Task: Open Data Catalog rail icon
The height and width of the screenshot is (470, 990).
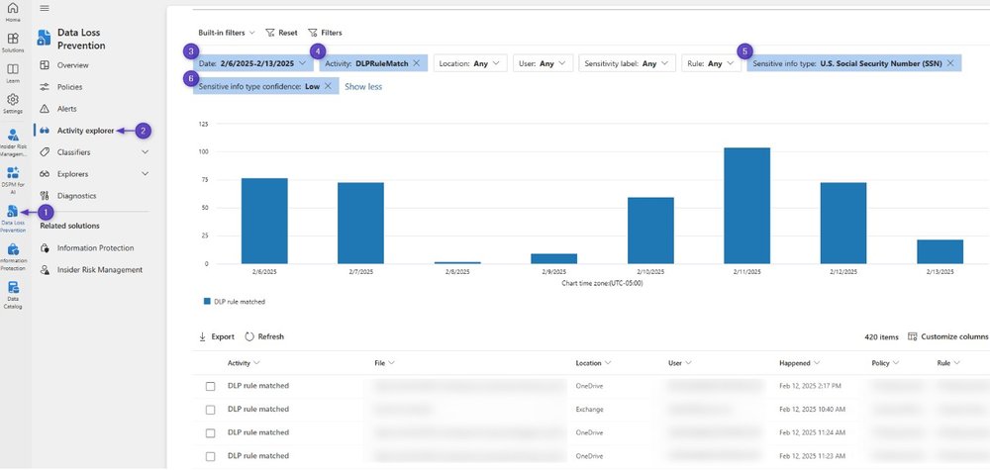Action: (13, 295)
